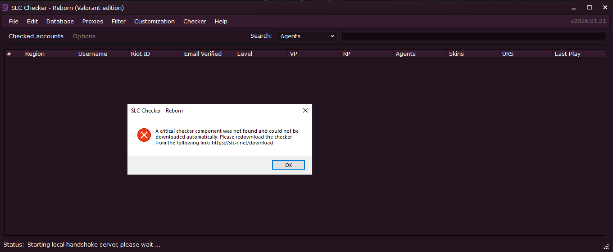Sort by the Last Play column header
613x252 pixels.
point(579,54)
